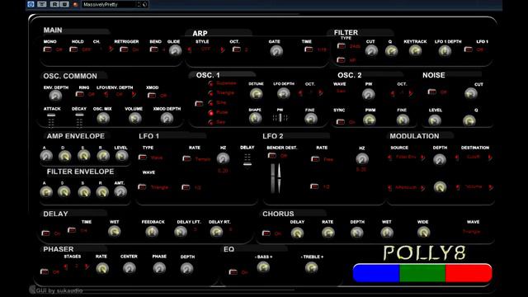The width and height of the screenshot is (528, 297).
Task: Click the ARP OCT. button
Action: [x=237, y=49]
